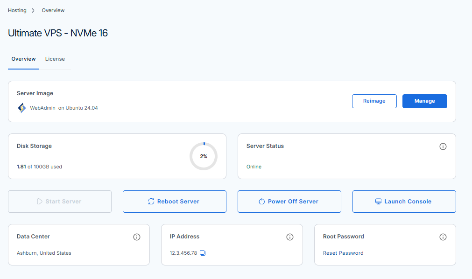
Task: Click the Server Status title
Action: [265, 146]
